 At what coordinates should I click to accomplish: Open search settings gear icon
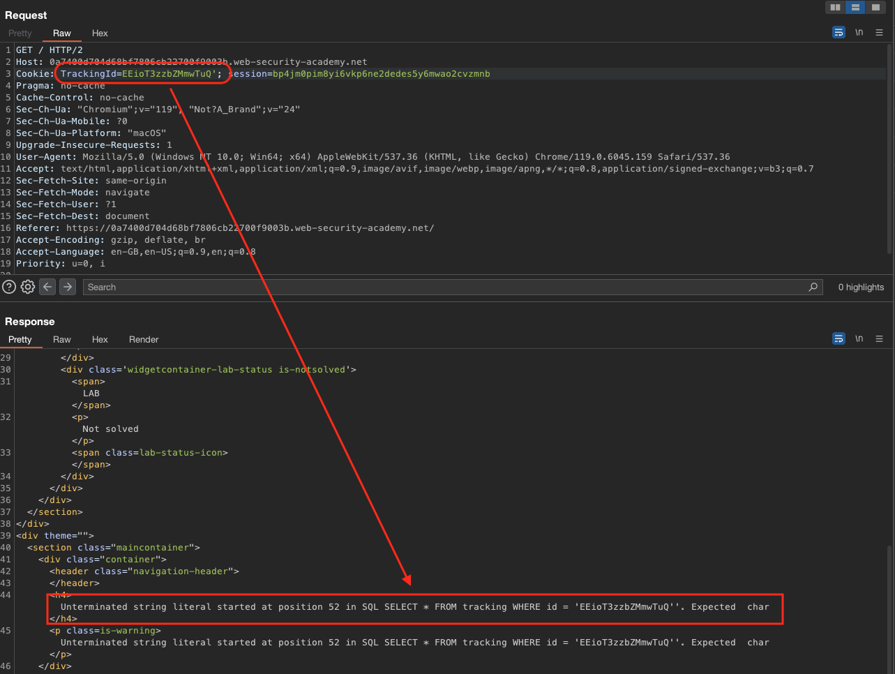click(28, 287)
